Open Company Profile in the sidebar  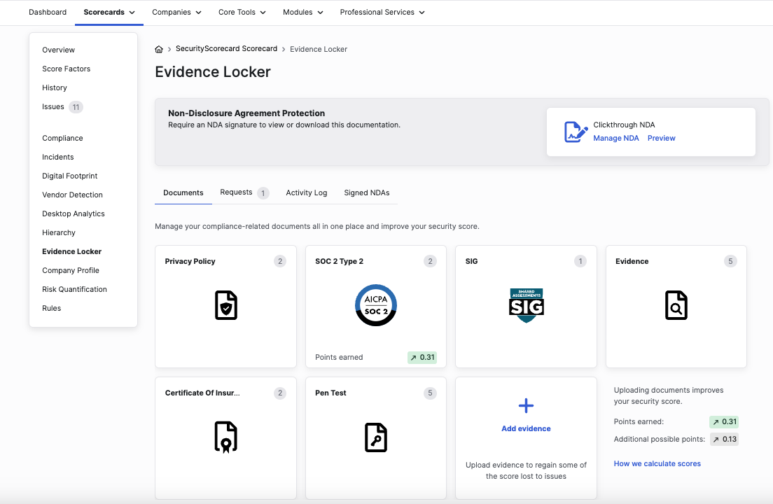(71, 270)
